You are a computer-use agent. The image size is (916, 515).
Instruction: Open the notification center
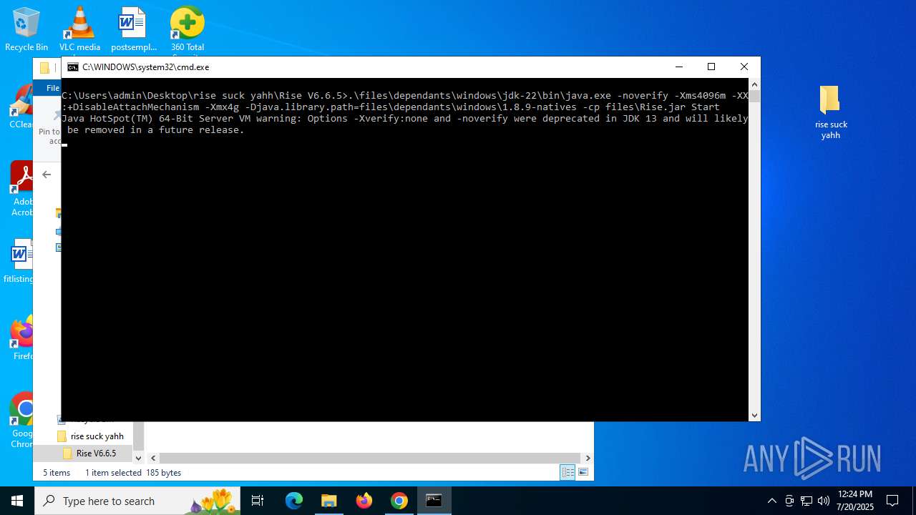[x=892, y=501]
